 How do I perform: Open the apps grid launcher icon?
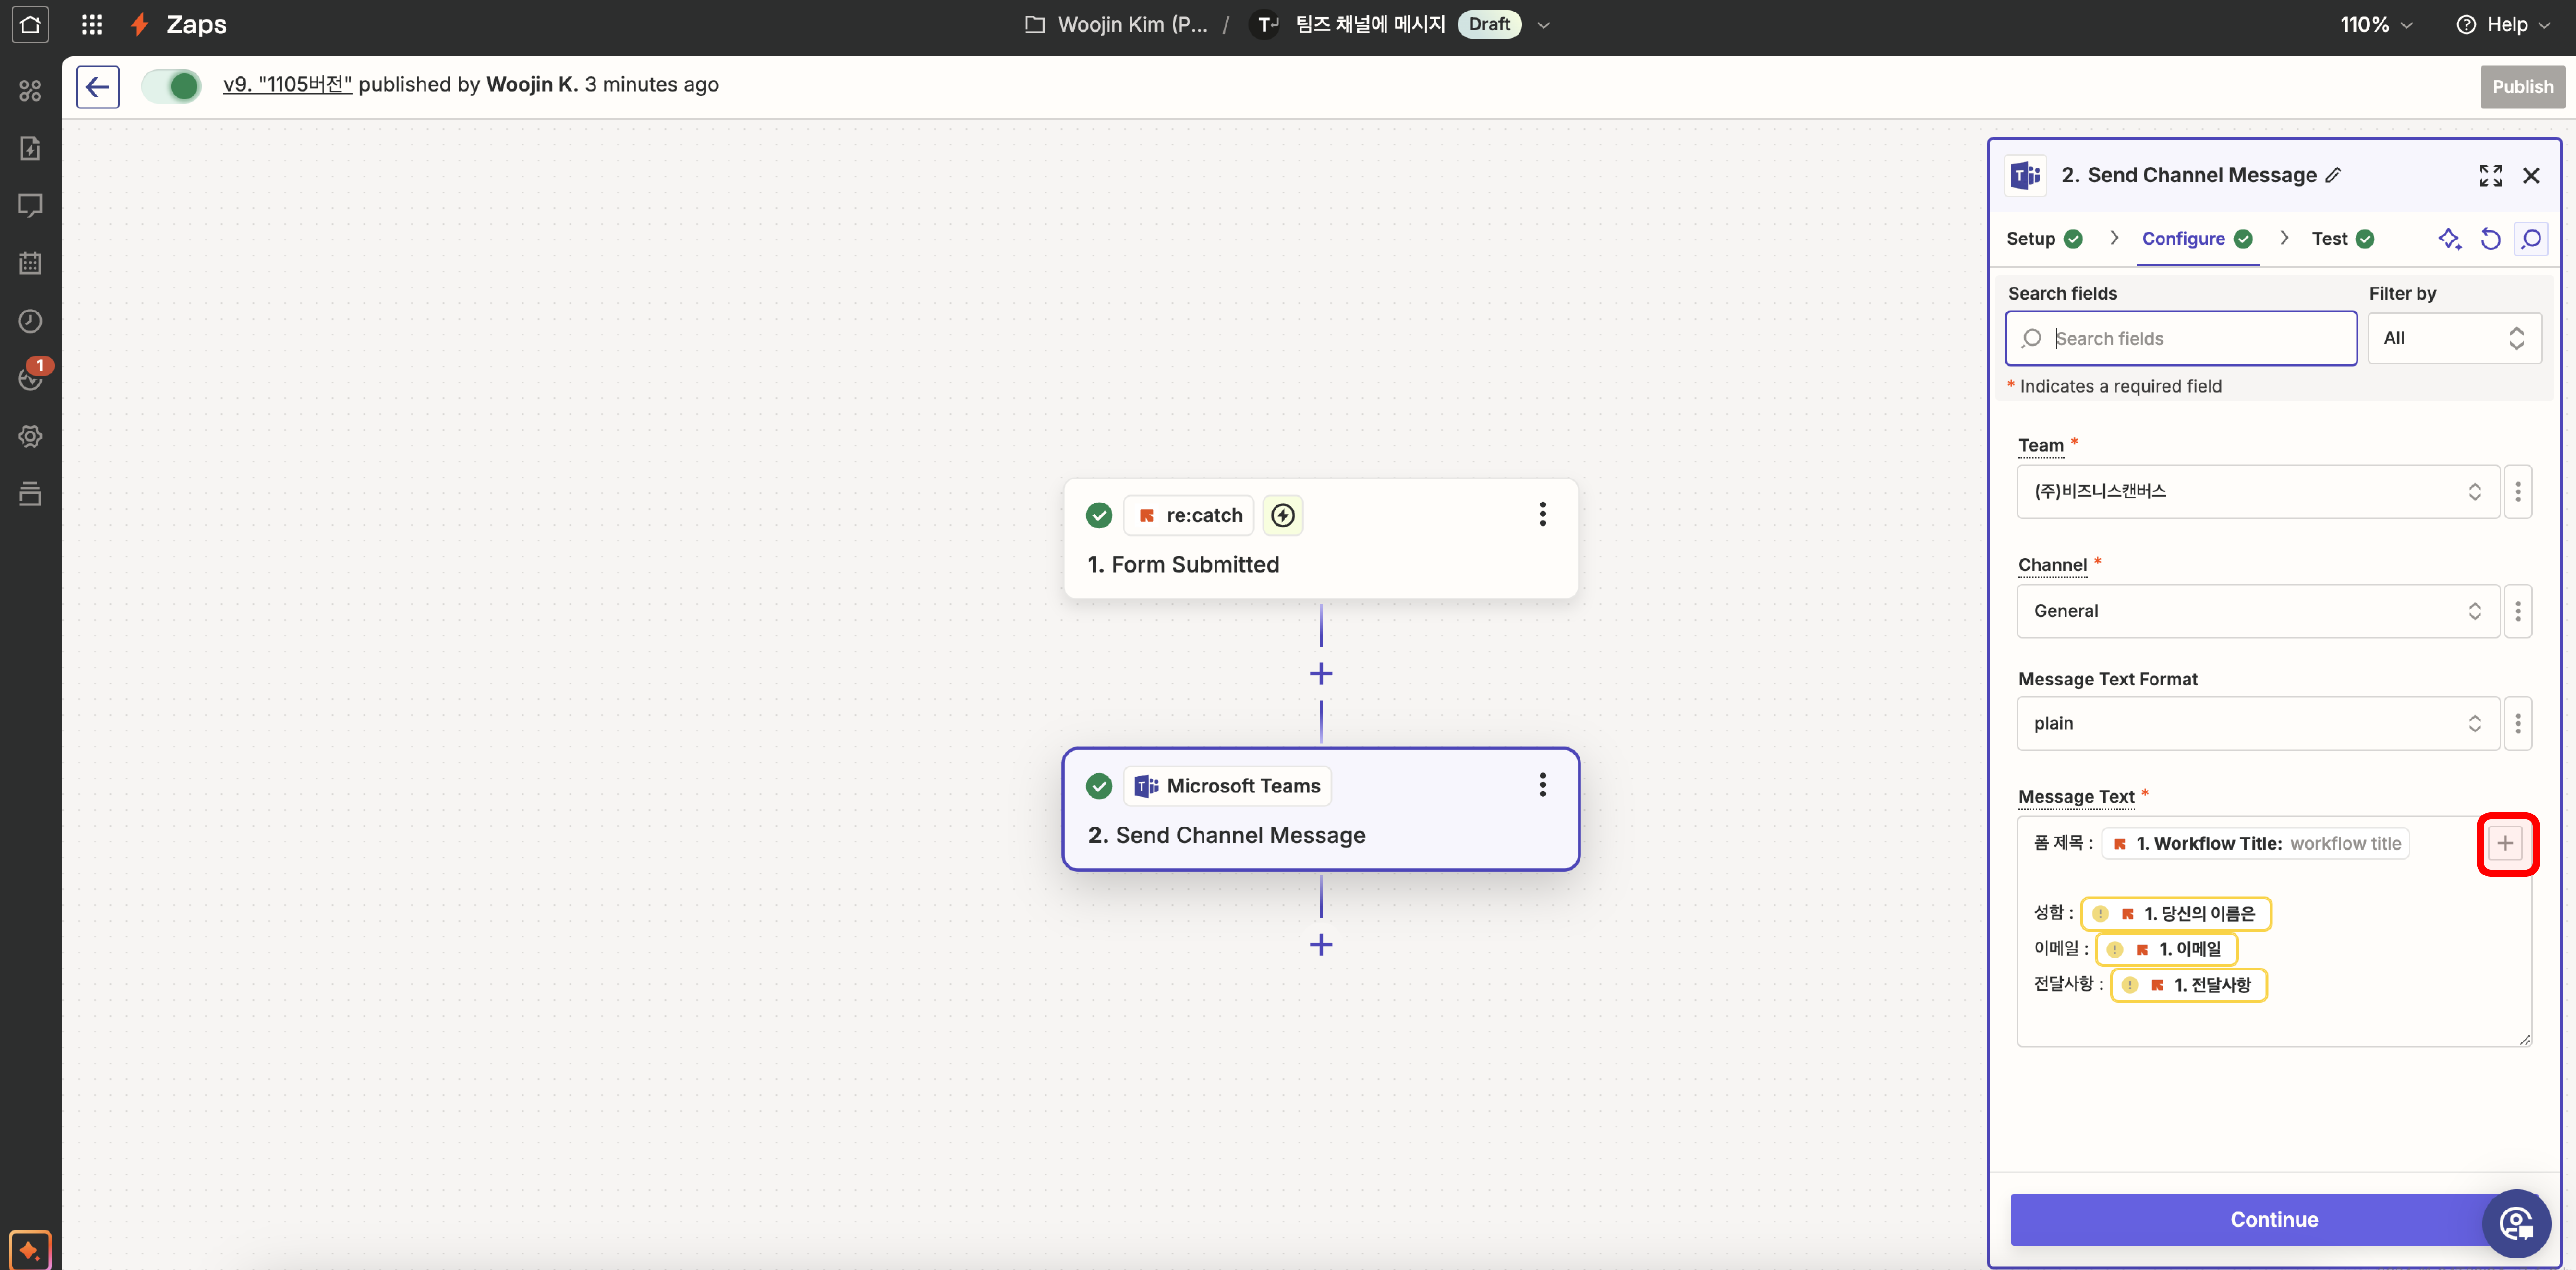[x=92, y=24]
